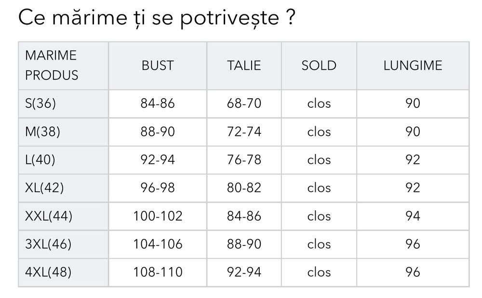
Task: Click the 108-110 bust measurement cell
Action: pos(158,272)
